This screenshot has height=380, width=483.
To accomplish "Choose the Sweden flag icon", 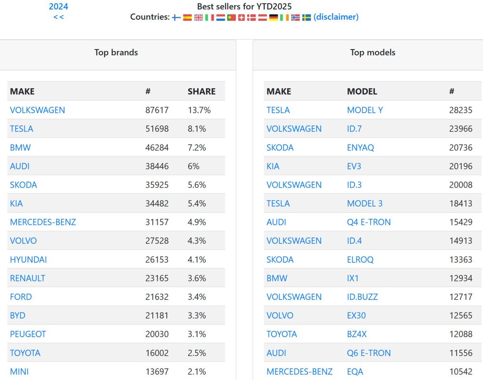I will coord(306,17).
